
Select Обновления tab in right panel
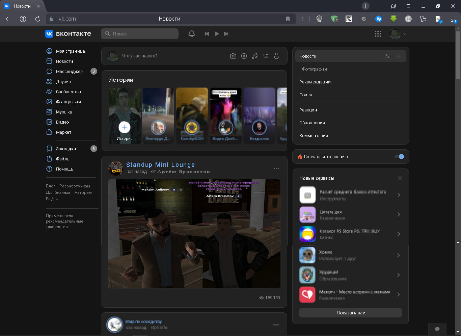(312, 123)
